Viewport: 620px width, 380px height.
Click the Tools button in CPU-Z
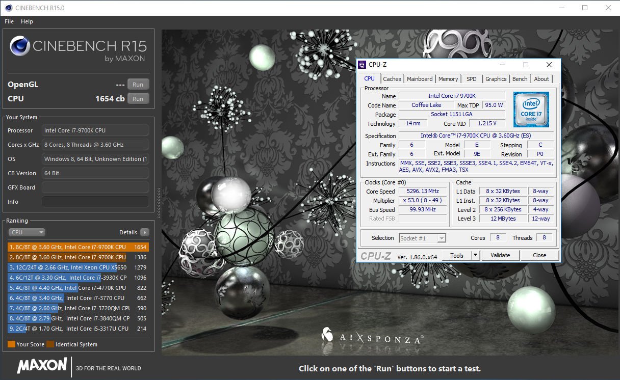coord(457,255)
